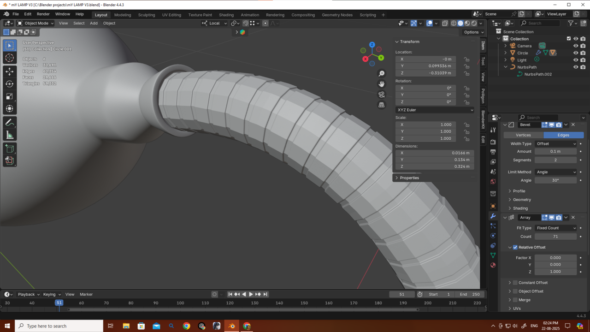Click the Windows taskbar search box

point(59,326)
